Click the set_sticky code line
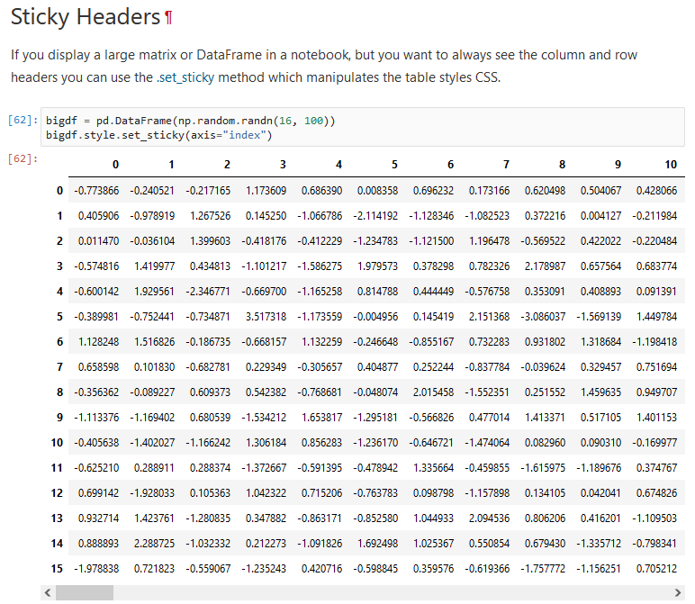 tap(159, 135)
